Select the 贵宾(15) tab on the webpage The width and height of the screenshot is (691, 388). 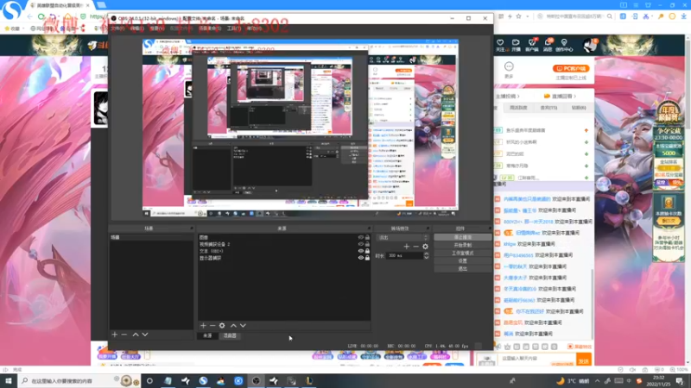548,108
